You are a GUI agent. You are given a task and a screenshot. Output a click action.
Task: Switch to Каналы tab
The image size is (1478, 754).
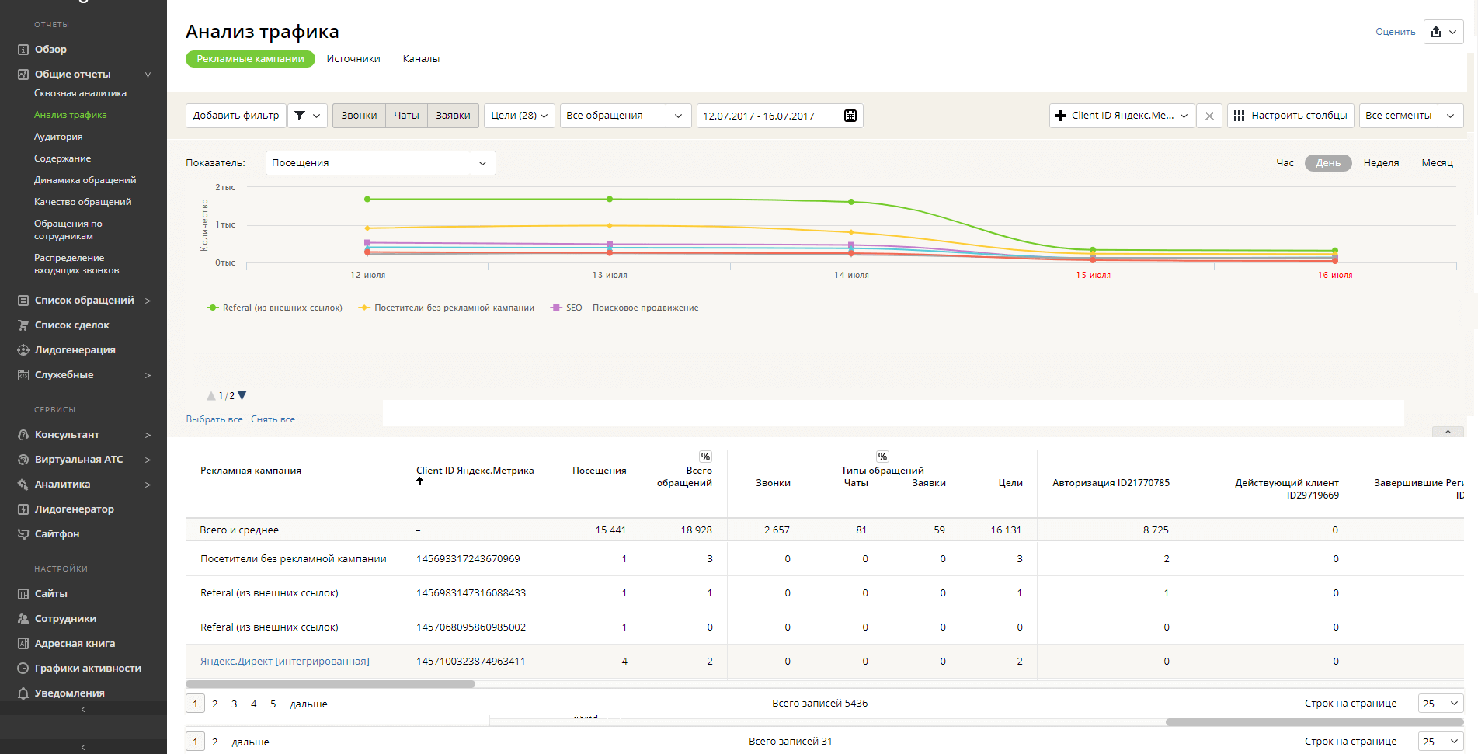point(421,59)
